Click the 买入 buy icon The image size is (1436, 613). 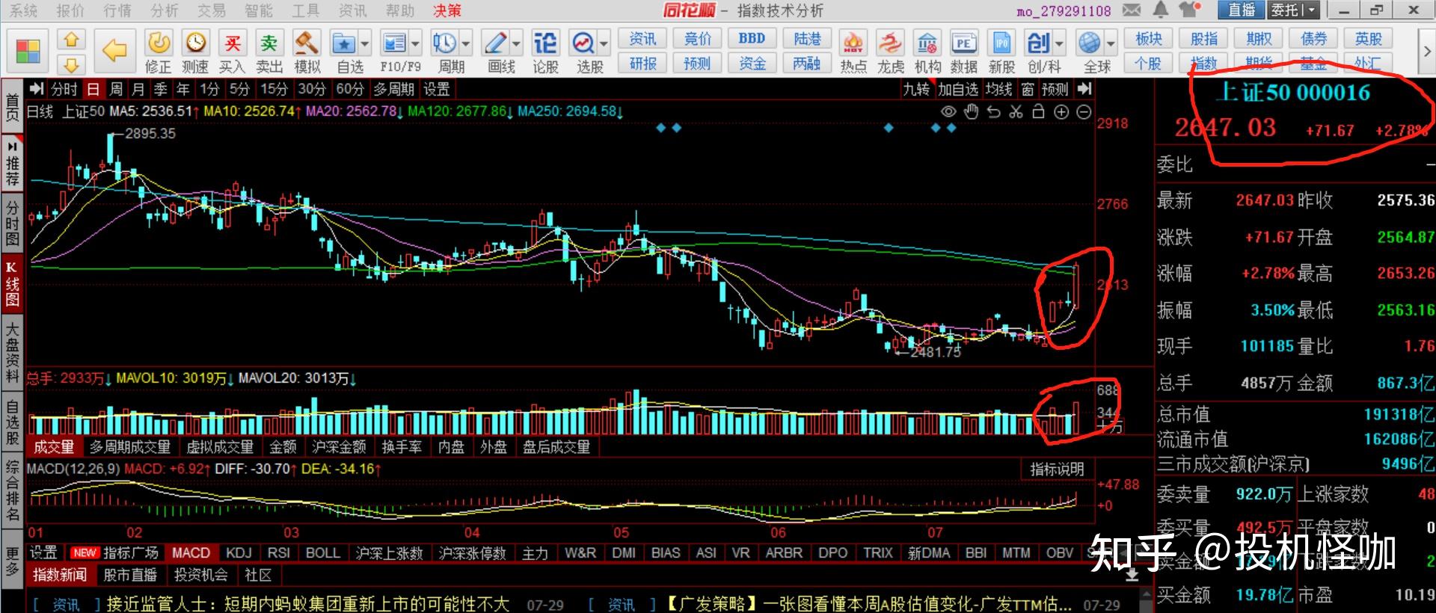point(233,43)
